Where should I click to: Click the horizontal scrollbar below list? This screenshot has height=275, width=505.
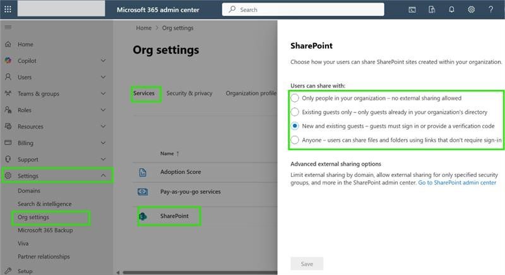(199, 272)
